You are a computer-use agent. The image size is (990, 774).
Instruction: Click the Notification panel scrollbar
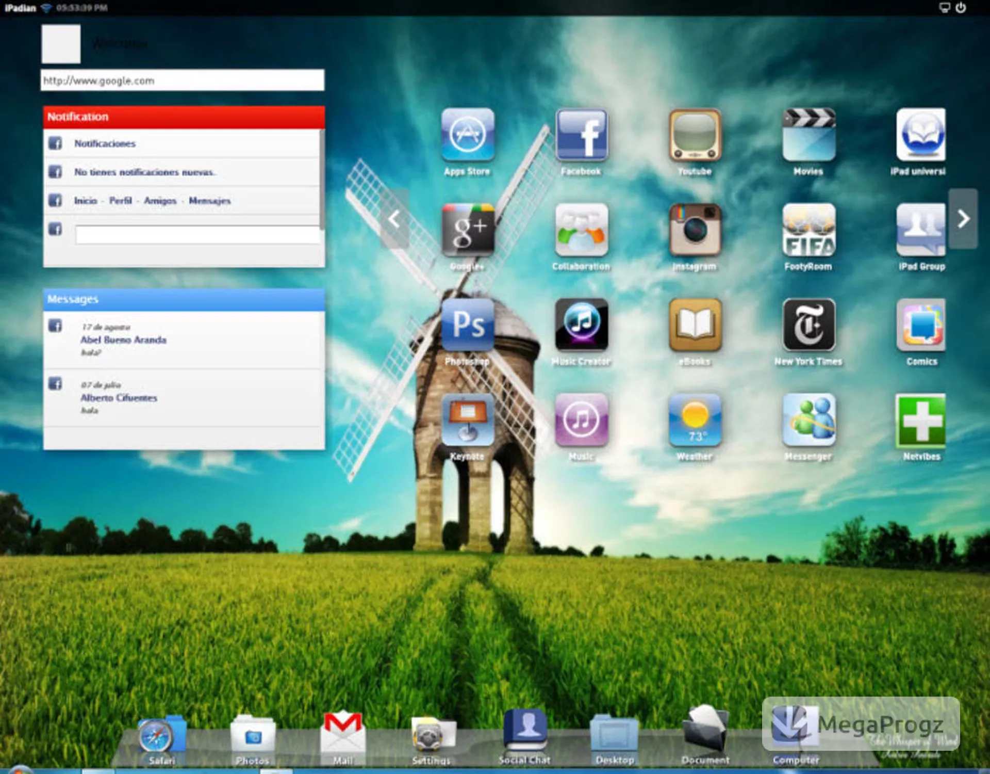[x=322, y=179]
